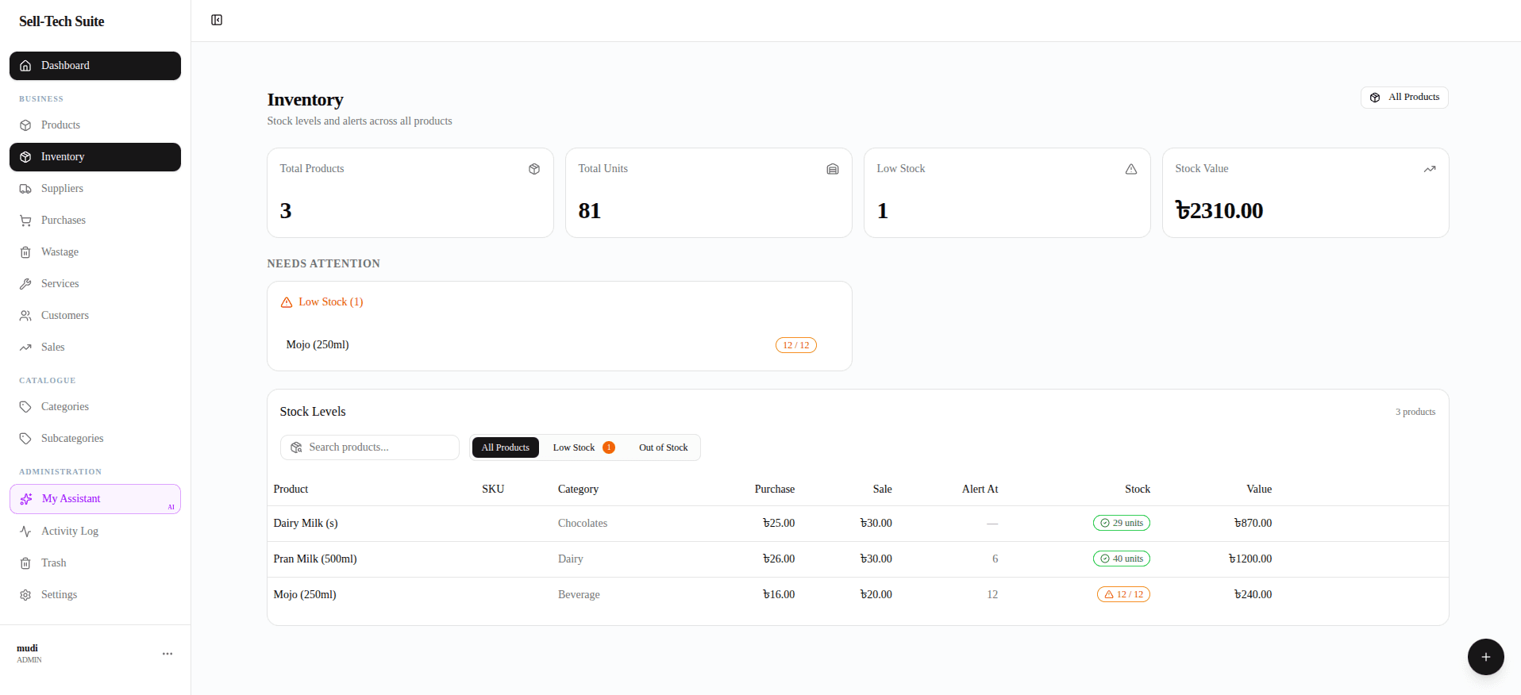Switch to the Low Stock filter tab
This screenshot has height=695, width=1521.
tap(583, 447)
